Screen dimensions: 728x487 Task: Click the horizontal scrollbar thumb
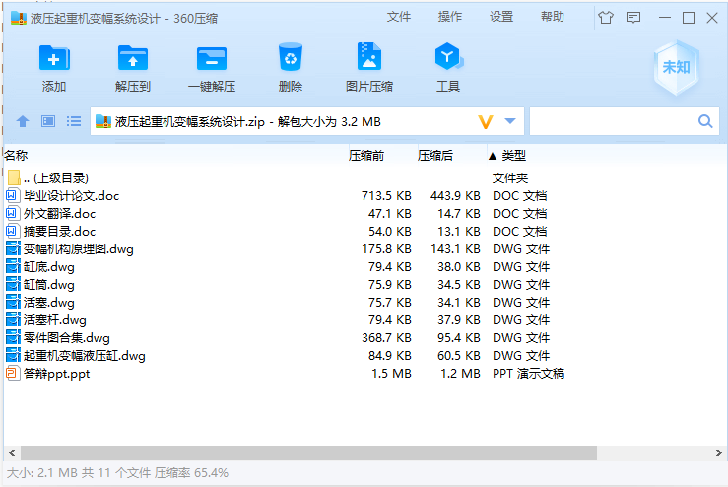[308, 452]
